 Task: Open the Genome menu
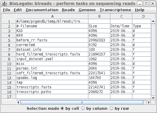[x=87, y=10]
